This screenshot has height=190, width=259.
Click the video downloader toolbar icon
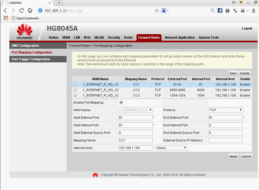(228, 11)
